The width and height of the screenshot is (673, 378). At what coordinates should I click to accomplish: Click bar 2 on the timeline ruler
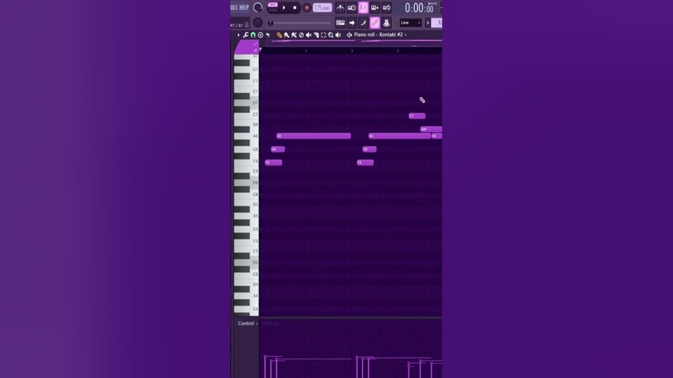pyautogui.click(x=306, y=50)
